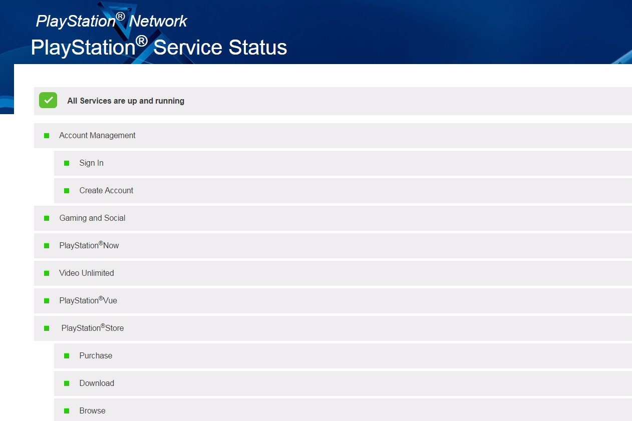Click the Purchase status indicator square
632x421 pixels.
tap(67, 356)
